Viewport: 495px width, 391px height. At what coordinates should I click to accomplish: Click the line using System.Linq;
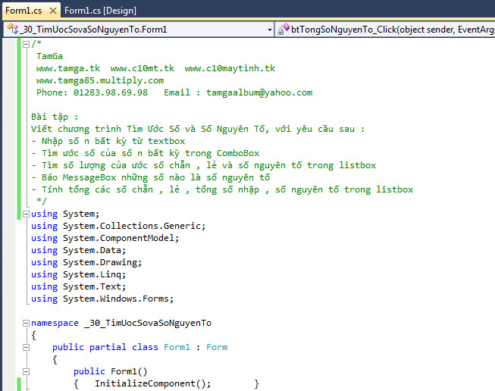point(78,274)
